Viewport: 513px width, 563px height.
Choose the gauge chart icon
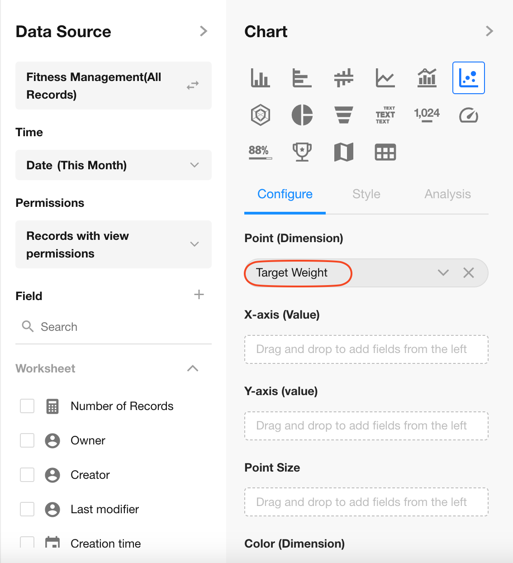(x=469, y=115)
